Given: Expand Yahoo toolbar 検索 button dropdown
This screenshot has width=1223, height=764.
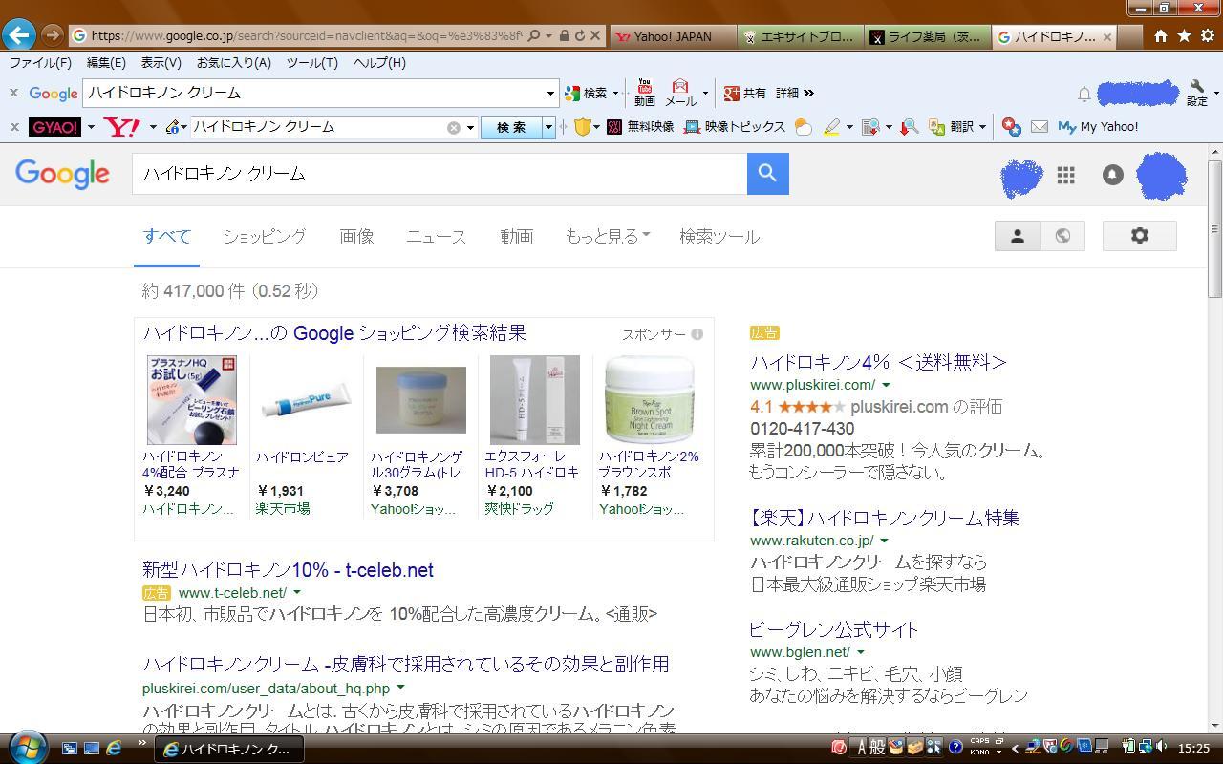Looking at the screenshot, I should (548, 127).
